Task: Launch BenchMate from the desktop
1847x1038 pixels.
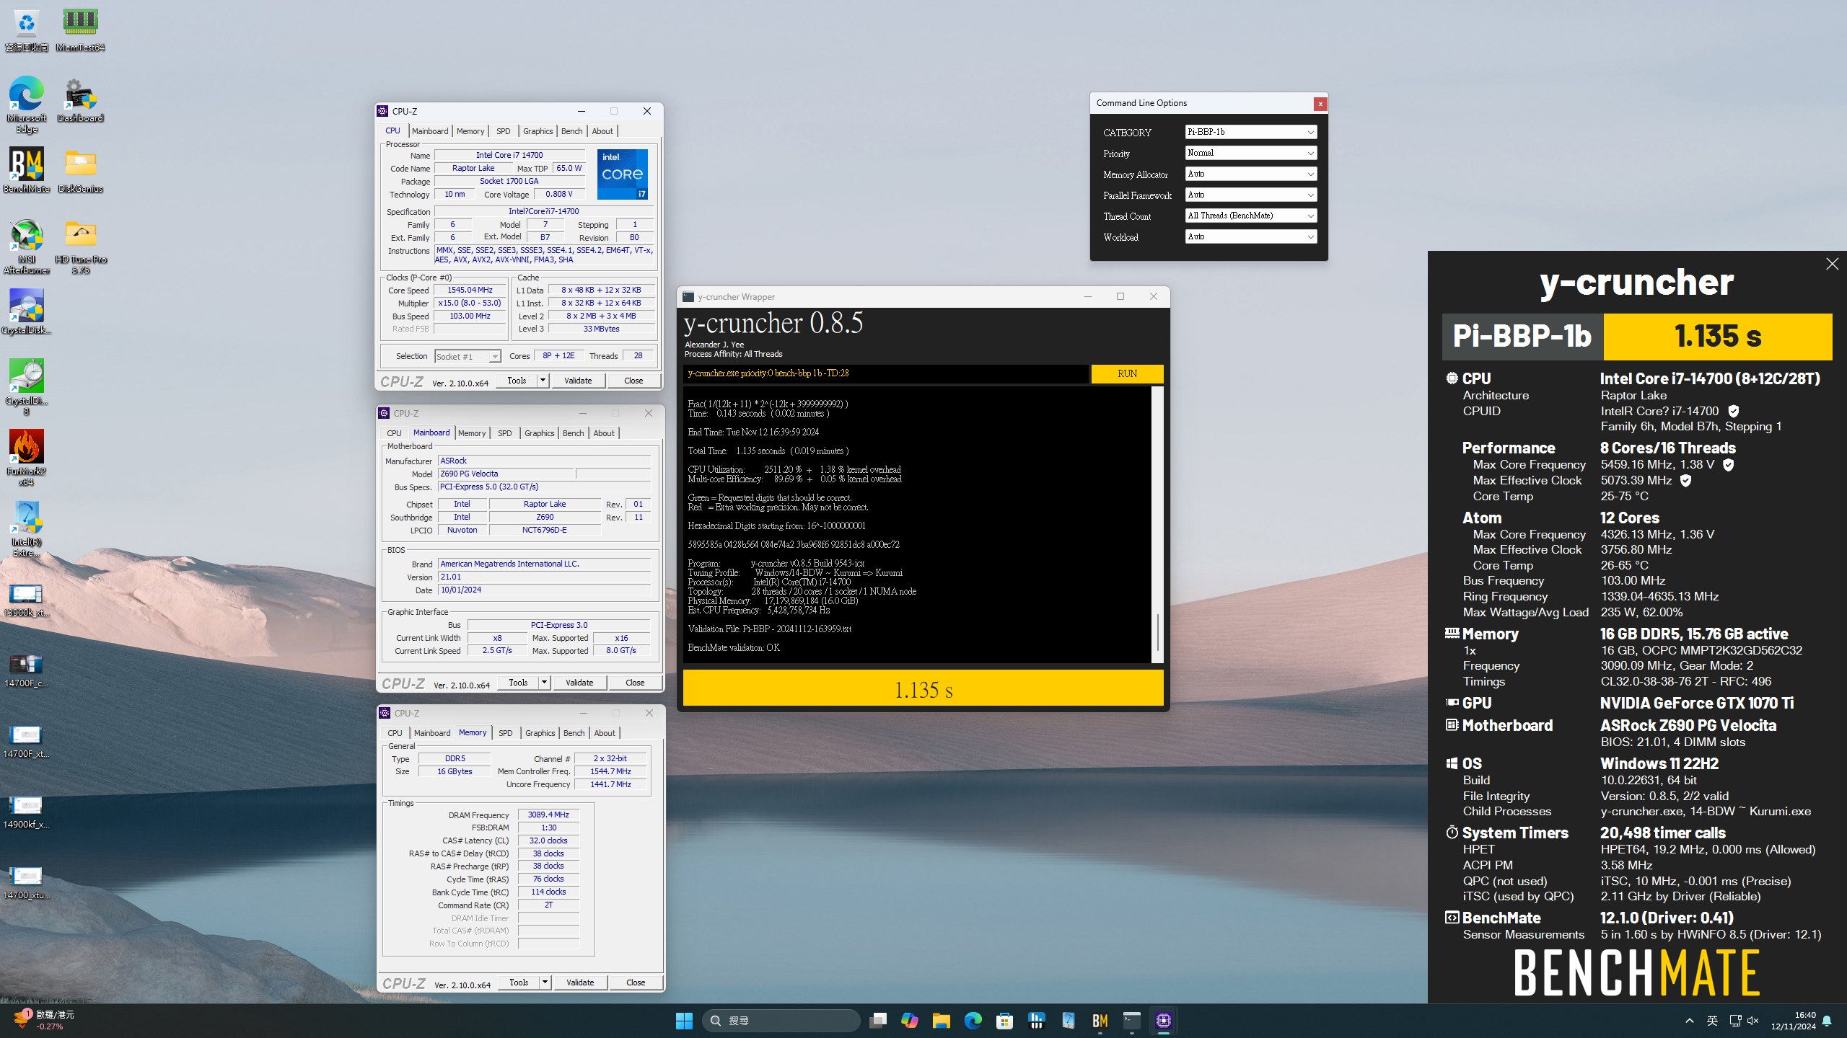Action: (x=27, y=170)
